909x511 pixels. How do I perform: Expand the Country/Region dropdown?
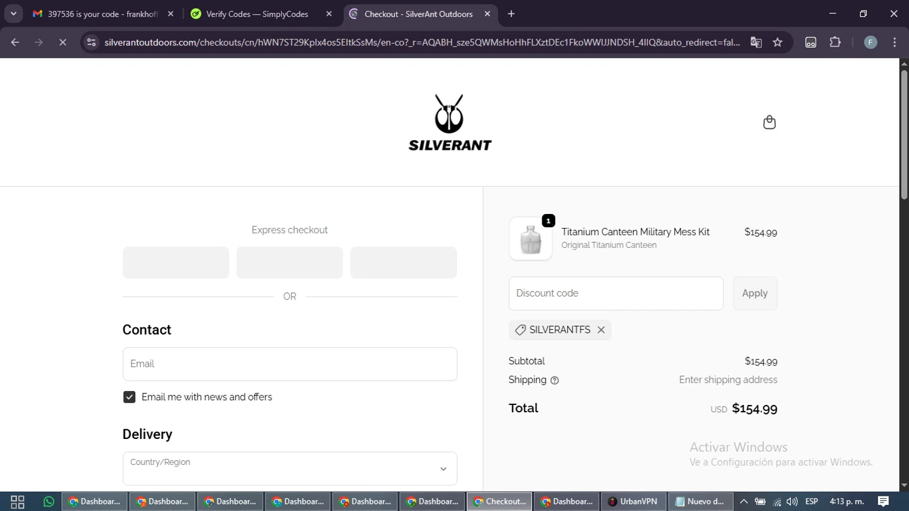(290, 469)
